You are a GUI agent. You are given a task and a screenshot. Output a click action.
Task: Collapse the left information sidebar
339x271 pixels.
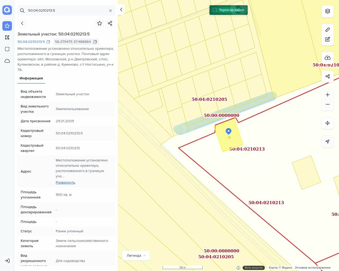121,10
